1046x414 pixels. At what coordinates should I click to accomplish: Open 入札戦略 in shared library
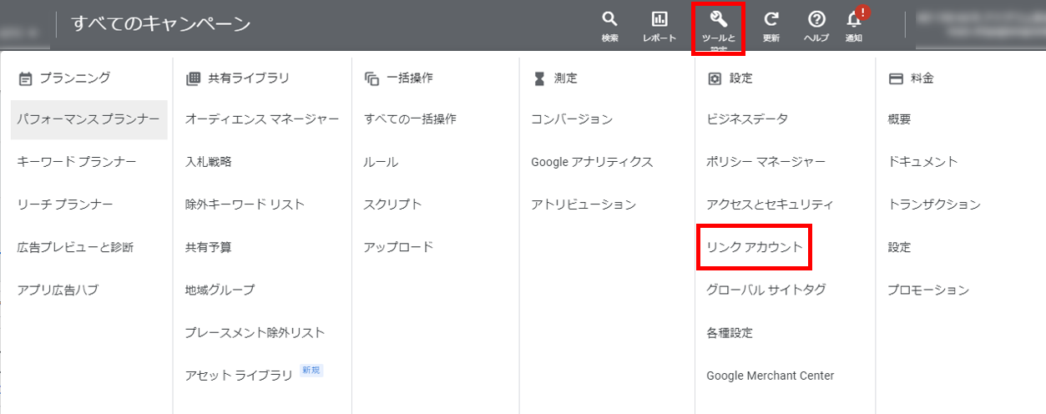point(209,162)
